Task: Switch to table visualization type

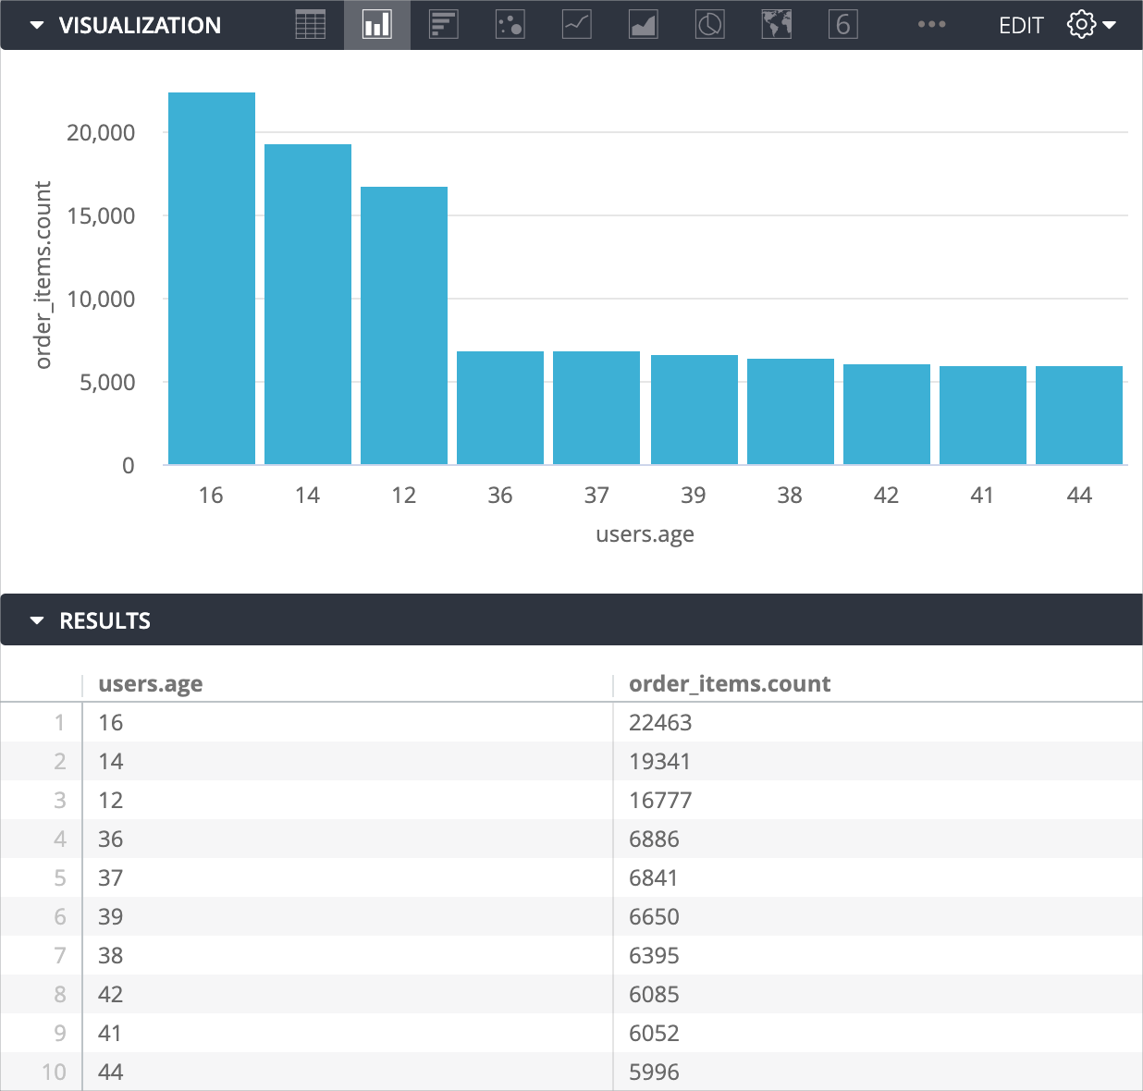Action: pyautogui.click(x=311, y=25)
